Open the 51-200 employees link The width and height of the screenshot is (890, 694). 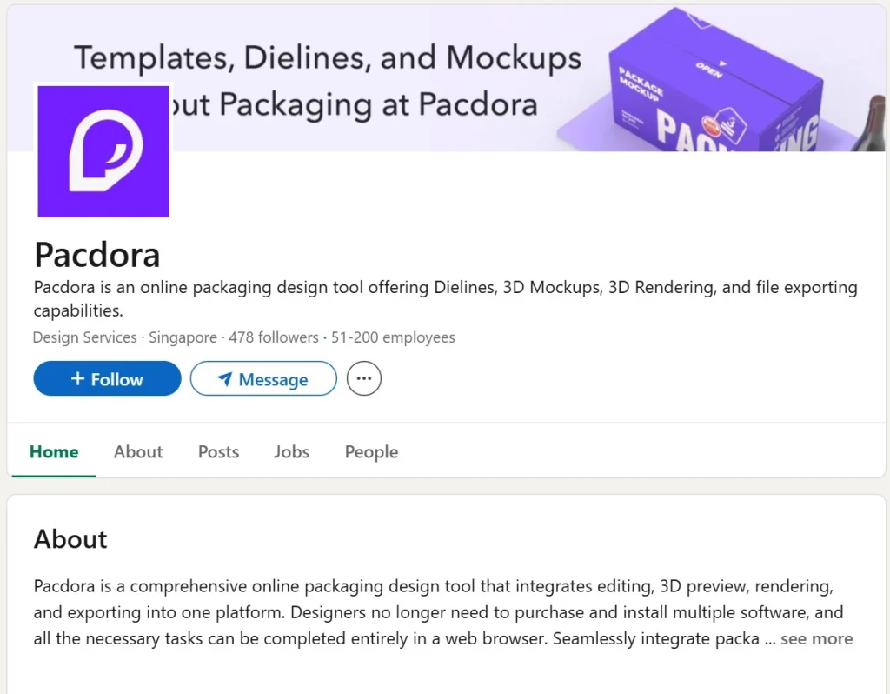pyautogui.click(x=393, y=337)
